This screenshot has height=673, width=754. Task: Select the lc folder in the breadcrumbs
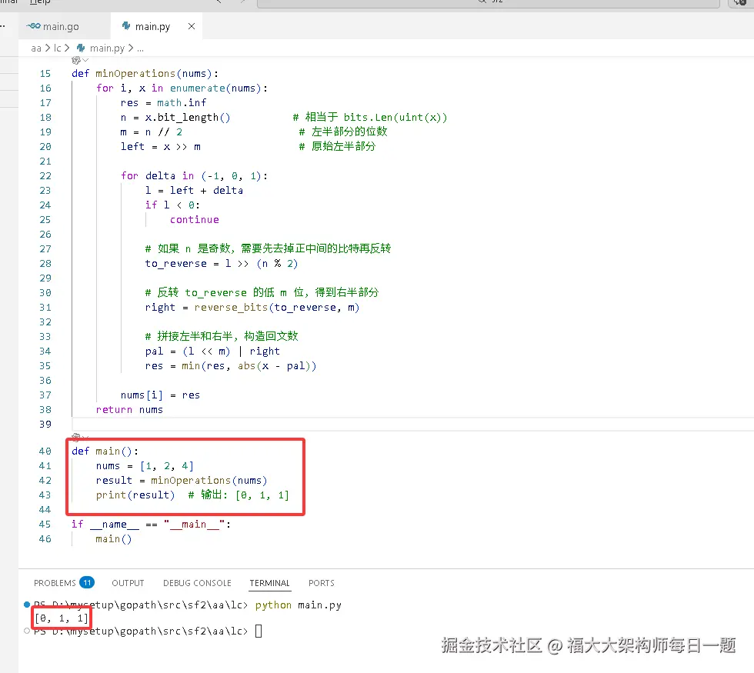[x=58, y=48]
